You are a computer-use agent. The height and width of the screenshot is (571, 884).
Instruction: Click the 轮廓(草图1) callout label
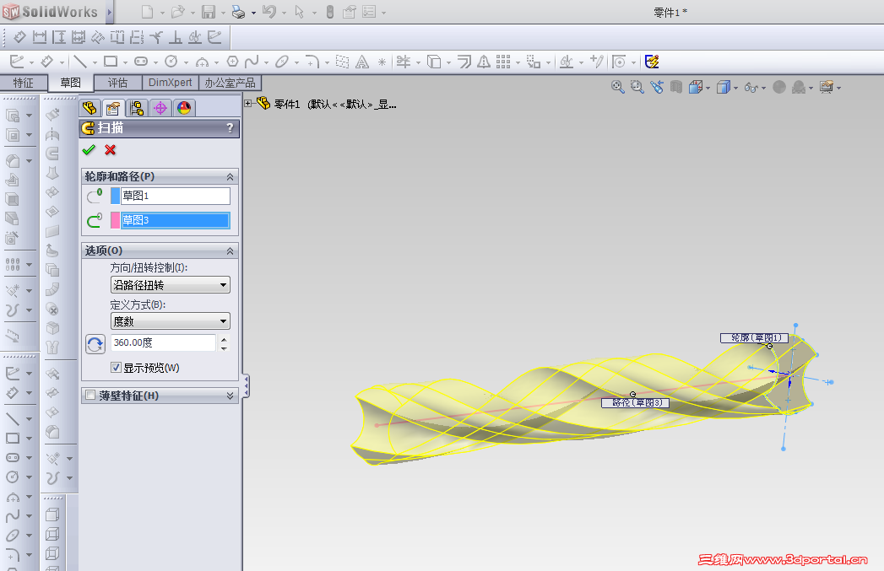(x=754, y=338)
